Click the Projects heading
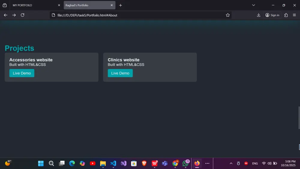This screenshot has width=300, height=169. click(x=19, y=48)
